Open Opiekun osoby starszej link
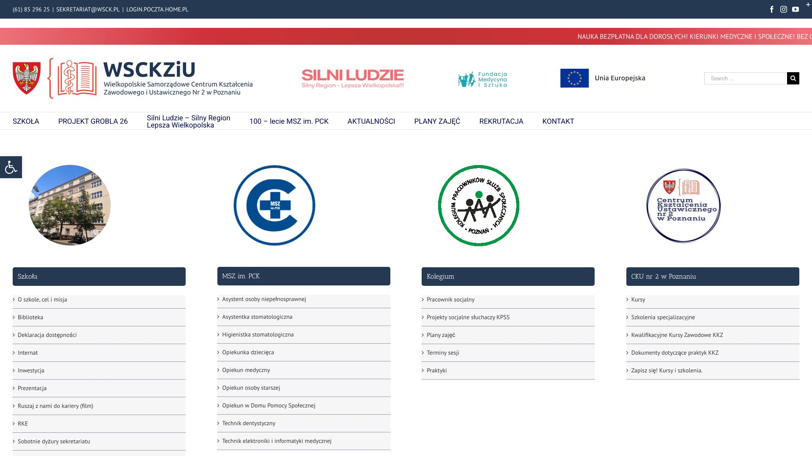812x456 pixels. tap(251, 388)
